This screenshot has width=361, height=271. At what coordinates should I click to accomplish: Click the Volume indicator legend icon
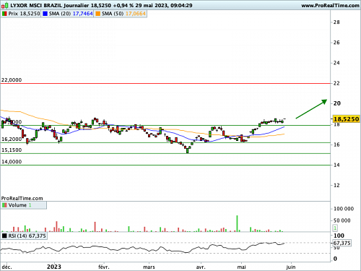click(4, 205)
